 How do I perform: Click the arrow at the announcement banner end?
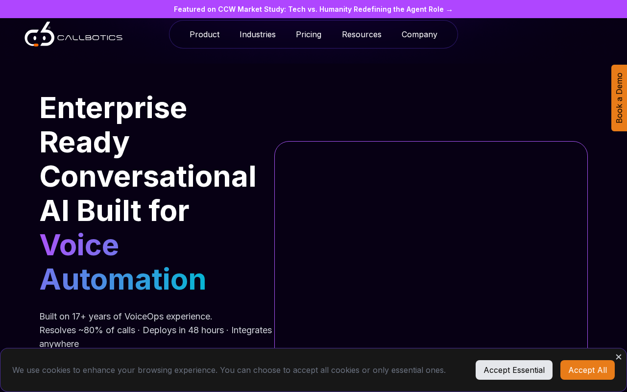pyautogui.click(x=449, y=10)
